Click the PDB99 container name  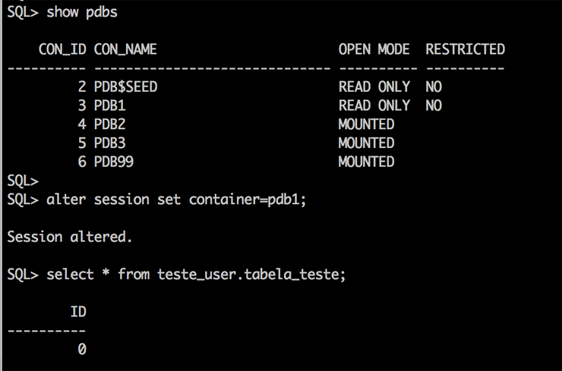pyautogui.click(x=115, y=162)
